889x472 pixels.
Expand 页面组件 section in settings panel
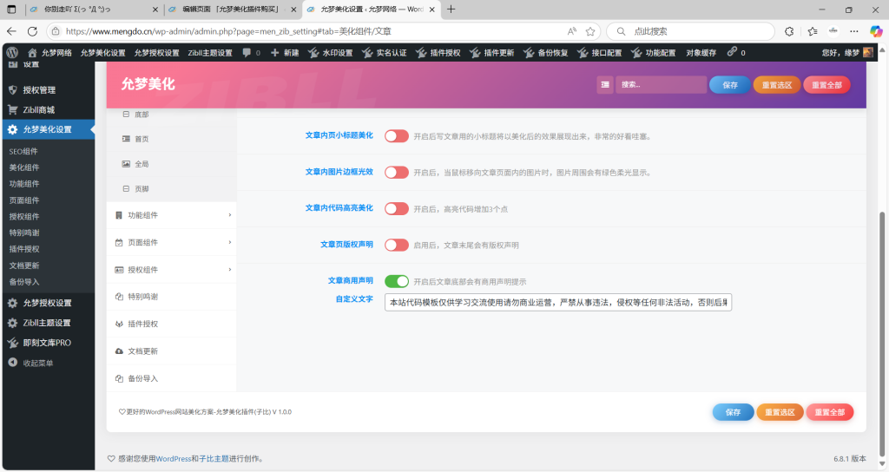(x=172, y=243)
